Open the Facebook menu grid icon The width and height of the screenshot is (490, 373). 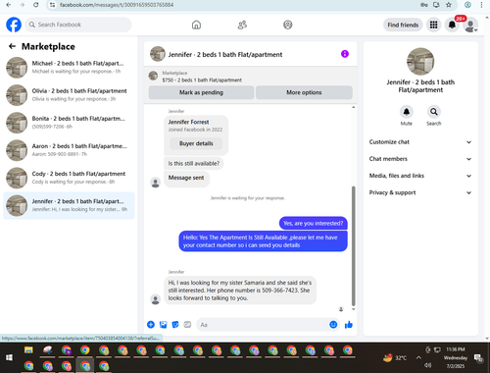tap(433, 25)
